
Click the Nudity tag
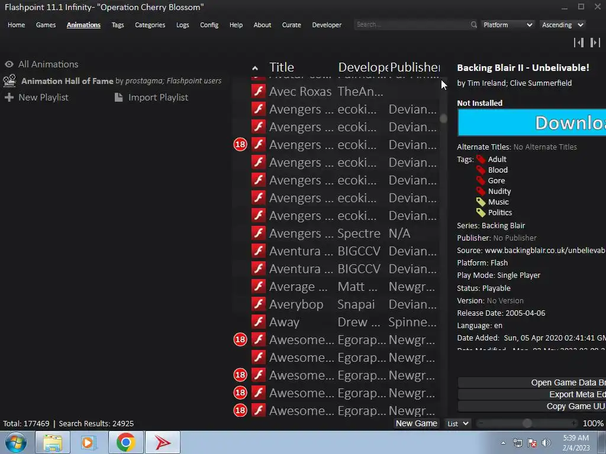coord(499,191)
